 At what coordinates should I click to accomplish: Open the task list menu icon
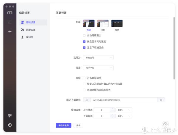(10, 22)
